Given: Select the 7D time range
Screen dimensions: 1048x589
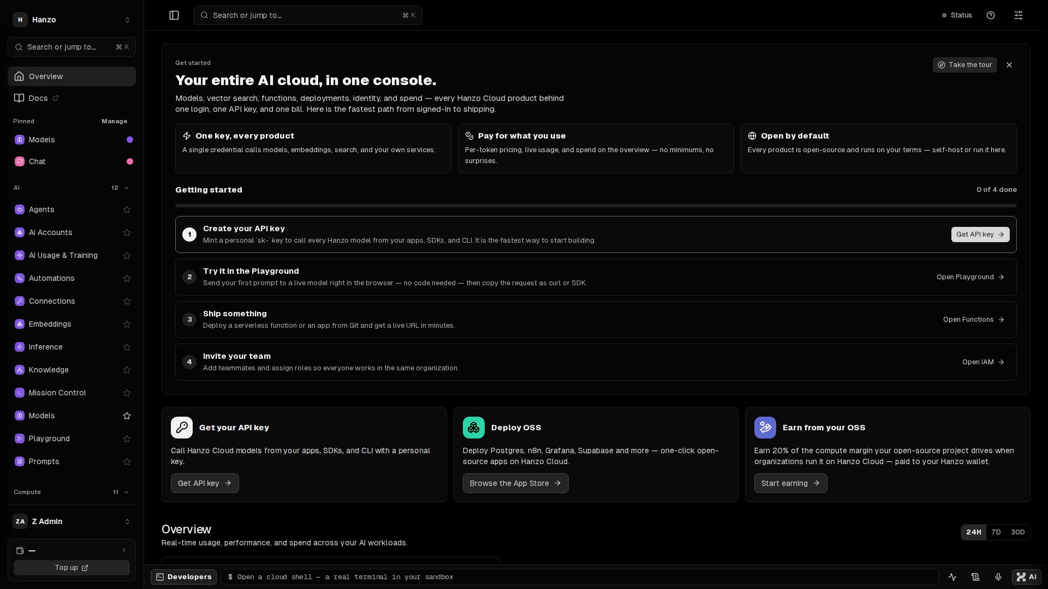Looking at the screenshot, I should click(x=996, y=532).
